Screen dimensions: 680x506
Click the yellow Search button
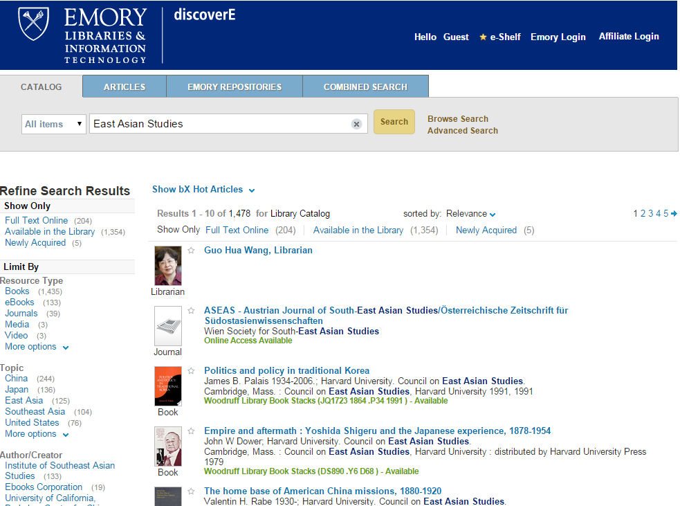[394, 122]
